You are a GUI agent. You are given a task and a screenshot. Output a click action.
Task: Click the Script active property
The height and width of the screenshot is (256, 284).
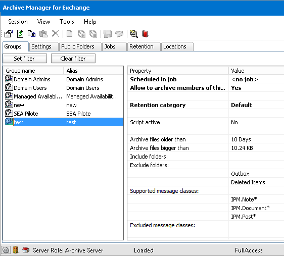[x=145, y=122]
